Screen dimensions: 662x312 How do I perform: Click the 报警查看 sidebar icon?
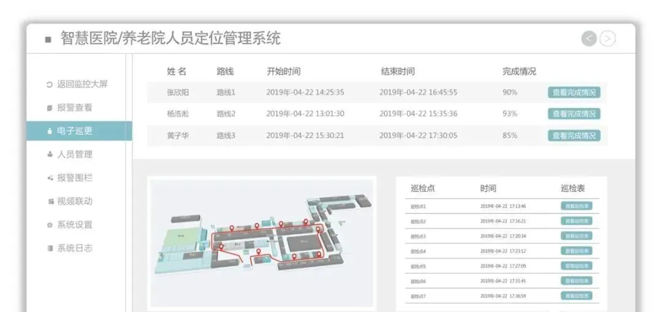50,108
